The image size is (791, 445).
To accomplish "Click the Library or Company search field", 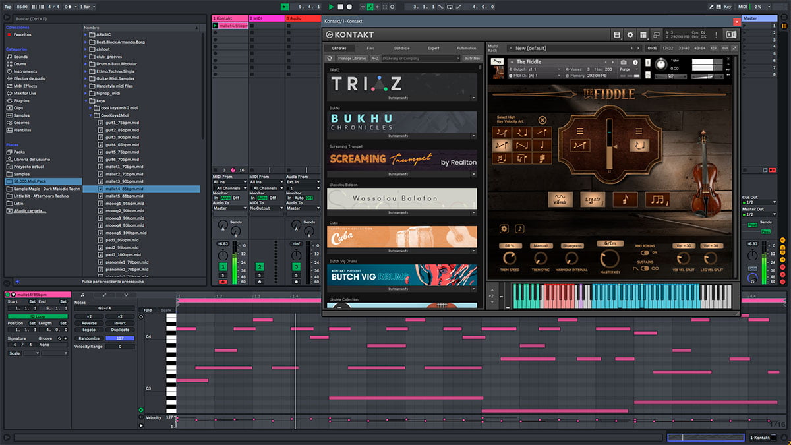I will click(420, 58).
